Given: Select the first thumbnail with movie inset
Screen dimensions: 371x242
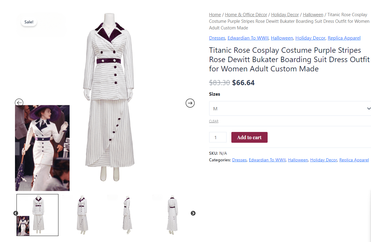Looking at the screenshot, I should (x=37, y=215).
